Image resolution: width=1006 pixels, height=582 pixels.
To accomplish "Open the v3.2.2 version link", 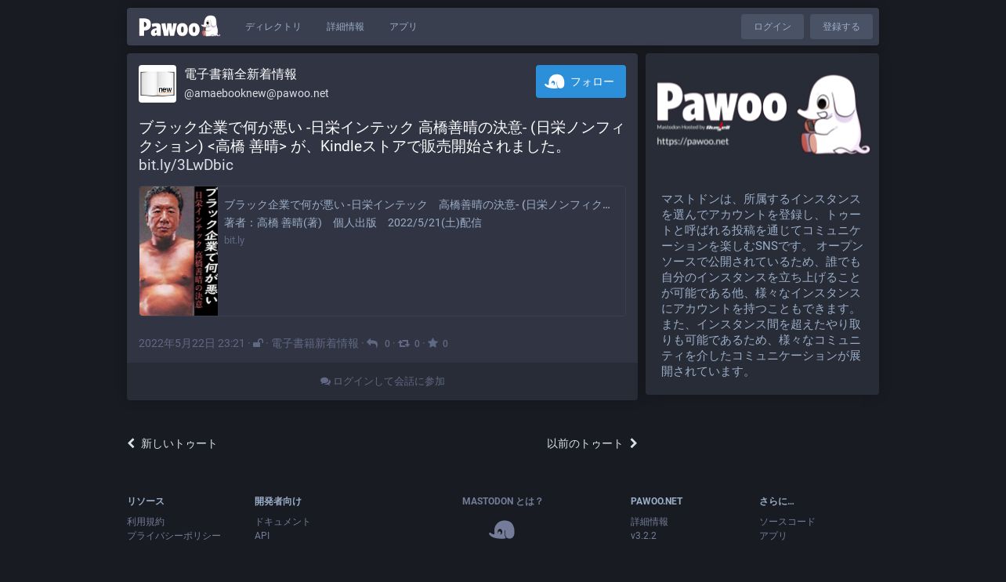I will coord(643,536).
